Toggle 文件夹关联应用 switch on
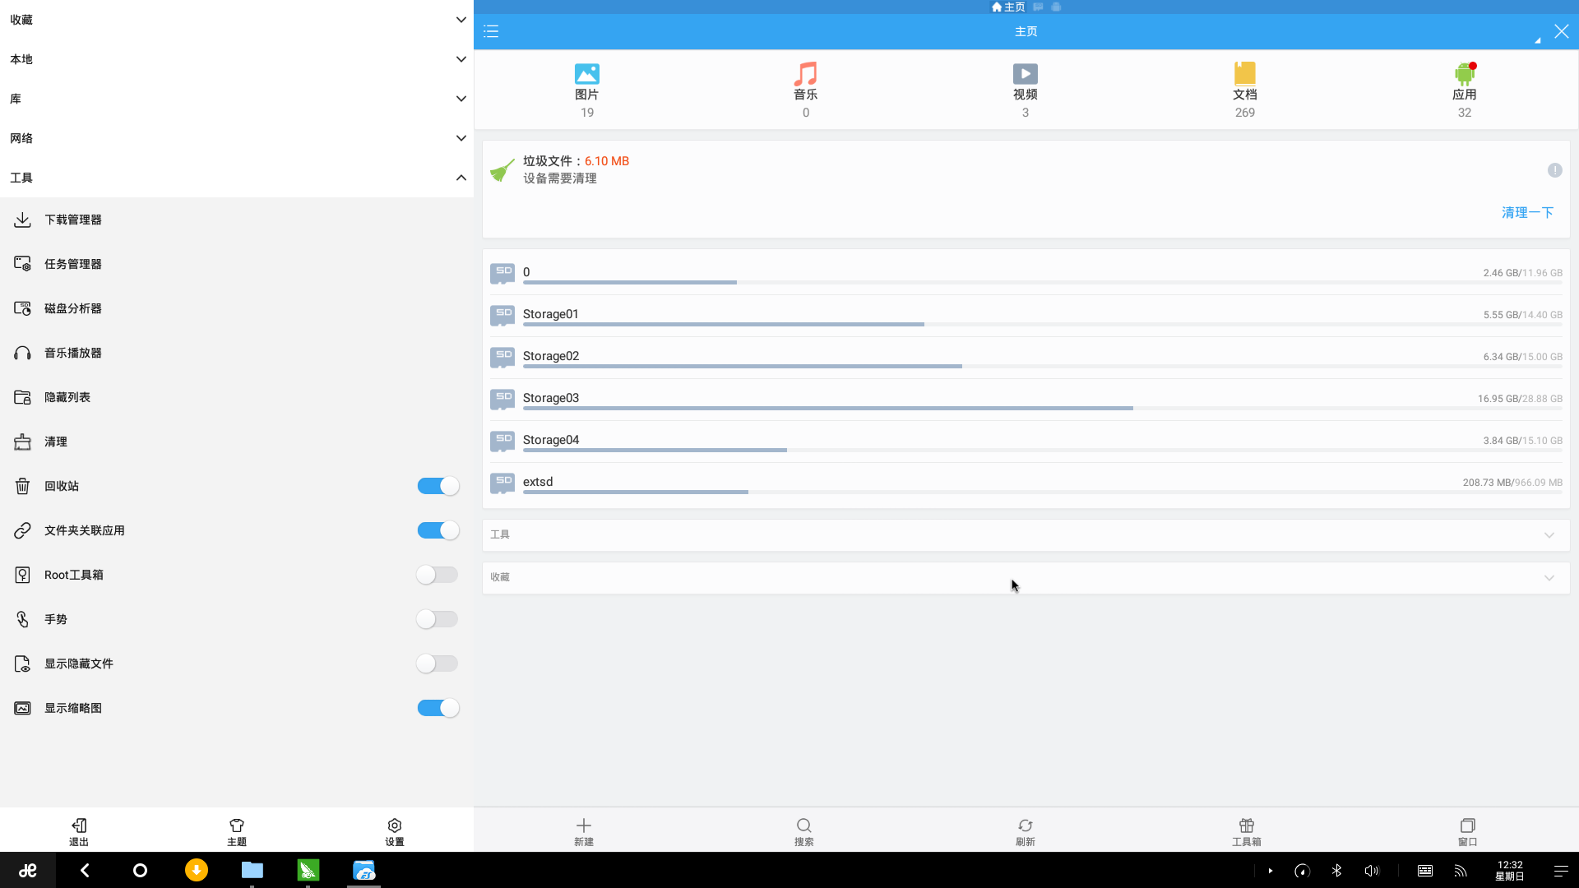Viewport: 1579px width, 888px height. point(438,530)
